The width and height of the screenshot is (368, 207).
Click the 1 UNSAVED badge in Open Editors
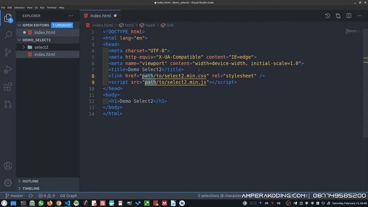62,25
